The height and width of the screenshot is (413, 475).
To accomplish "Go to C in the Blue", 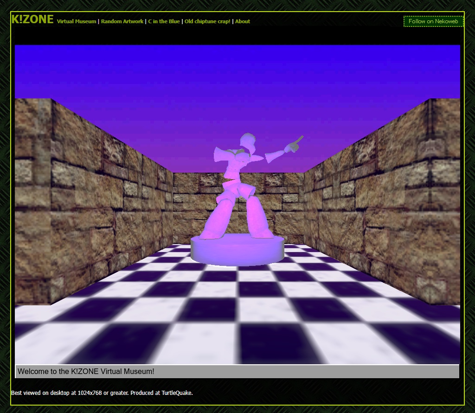I will [x=164, y=21].
